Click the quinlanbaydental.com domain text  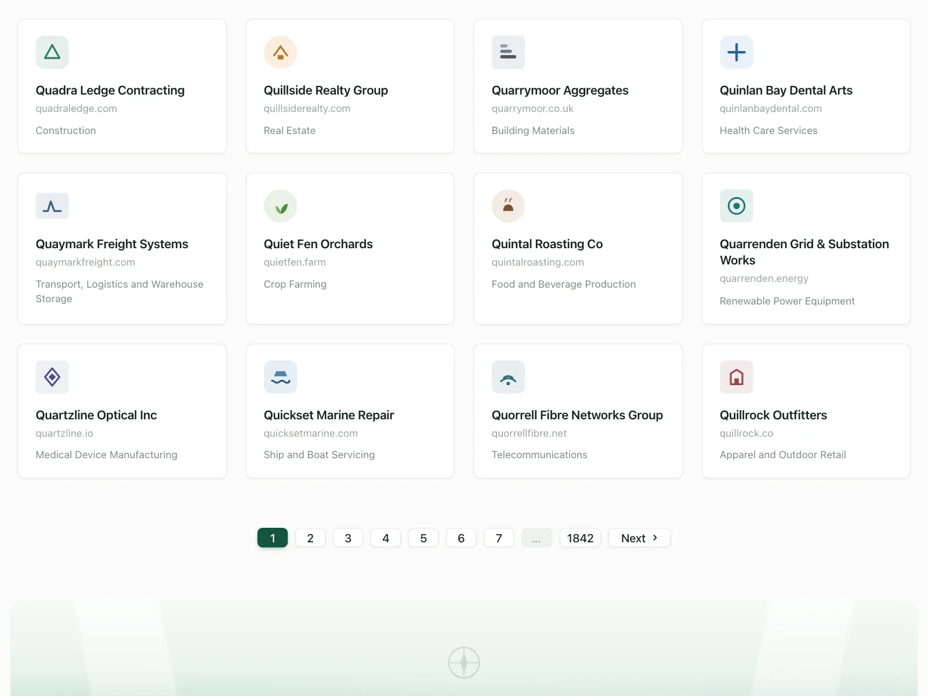(x=771, y=108)
